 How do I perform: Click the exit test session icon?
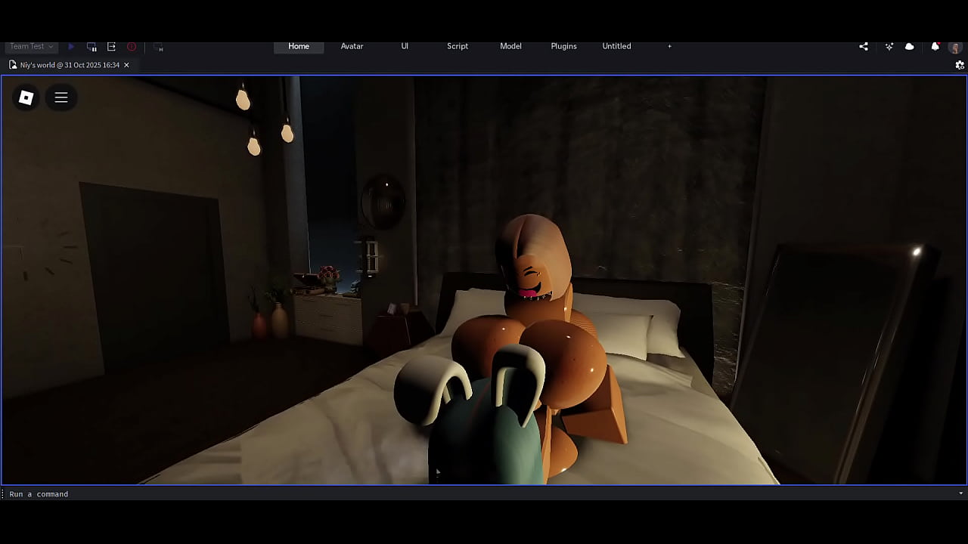point(111,47)
